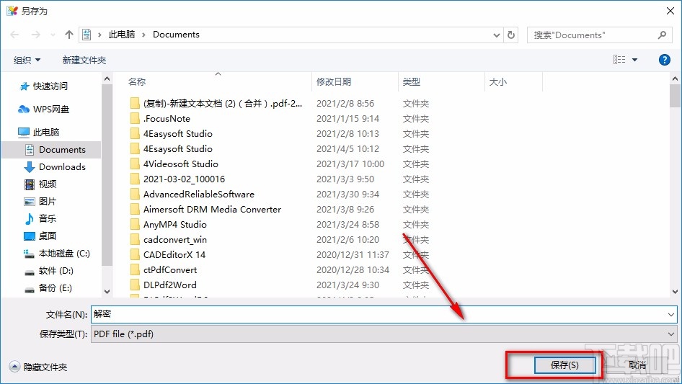Screen dimensions: 682x384
Task: Sort by 修改日期 column header
Action: pos(334,81)
